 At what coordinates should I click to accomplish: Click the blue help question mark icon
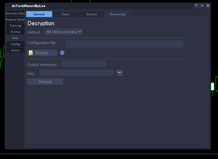click(x=62, y=53)
